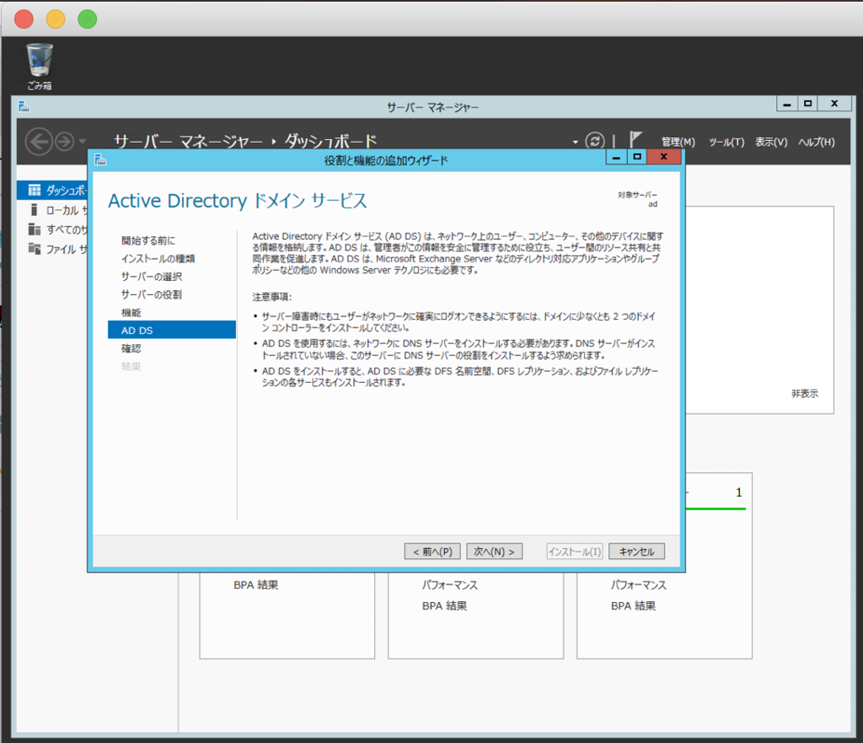Close the Server Manager window

pyautogui.click(x=834, y=104)
